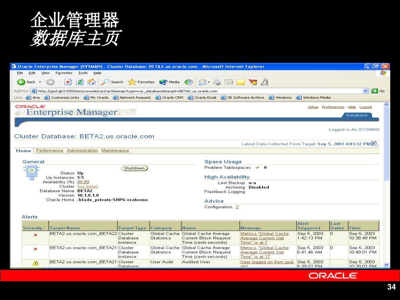Click the Shutdown button
Image resolution: width=400 pixels, height=300 pixels.
click(134, 168)
